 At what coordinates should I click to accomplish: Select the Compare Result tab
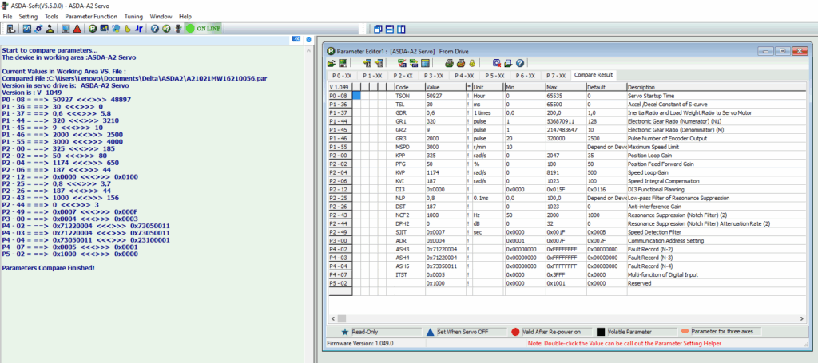click(593, 75)
